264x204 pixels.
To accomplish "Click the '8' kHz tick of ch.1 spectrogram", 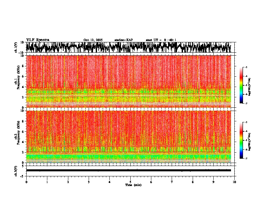I will [23, 66].
